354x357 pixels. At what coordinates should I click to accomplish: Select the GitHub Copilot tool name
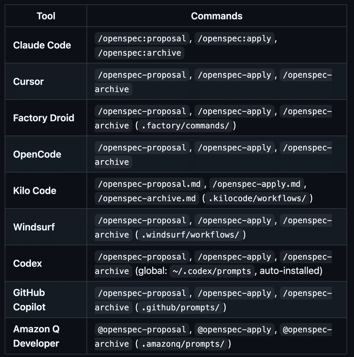tap(29, 300)
